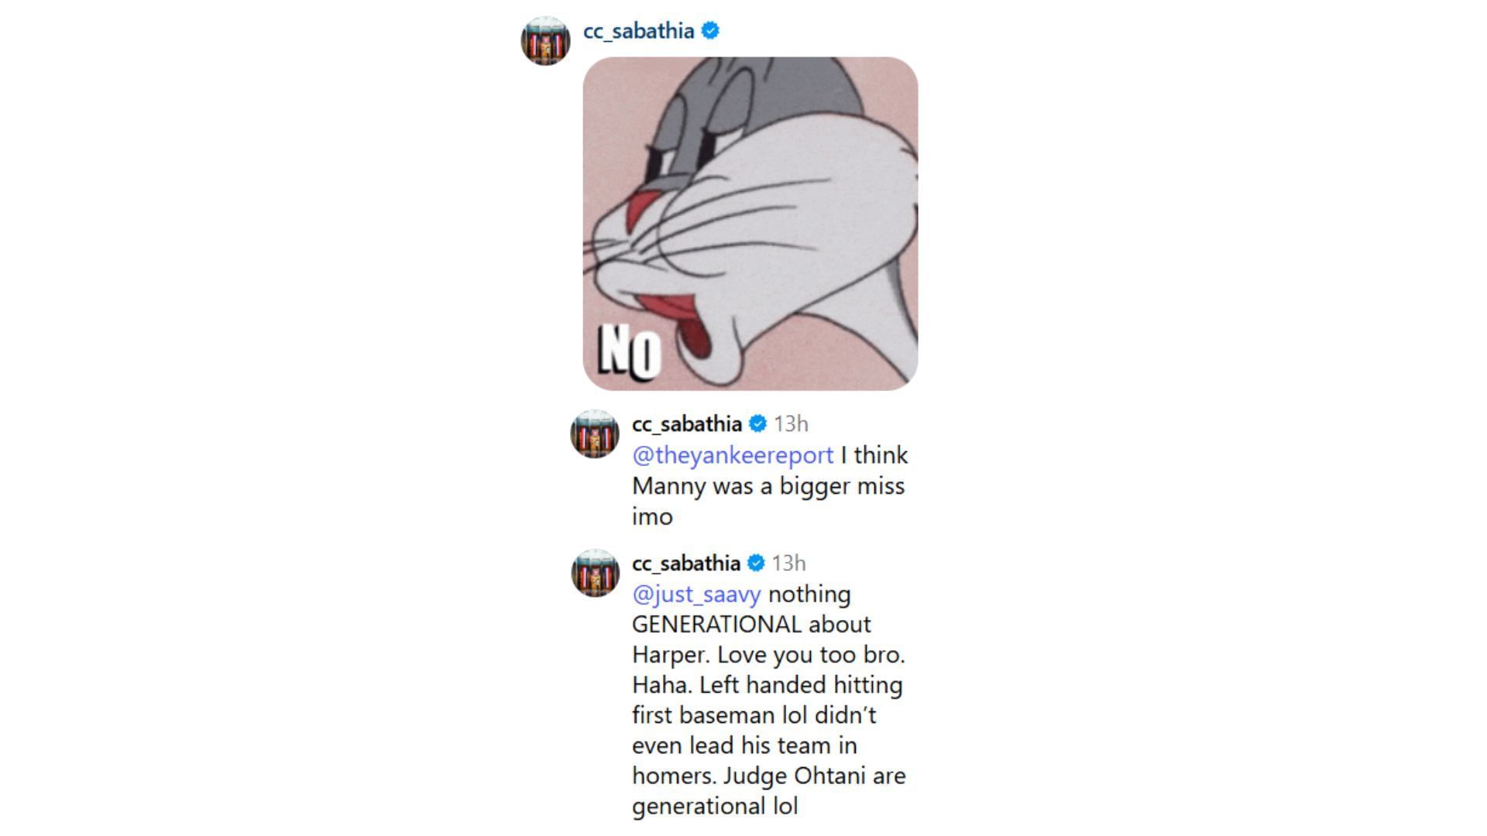Viewport: 1487px width, 836px height.
Task: Click the avatar on the Harper comment
Action: coord(595,573)
